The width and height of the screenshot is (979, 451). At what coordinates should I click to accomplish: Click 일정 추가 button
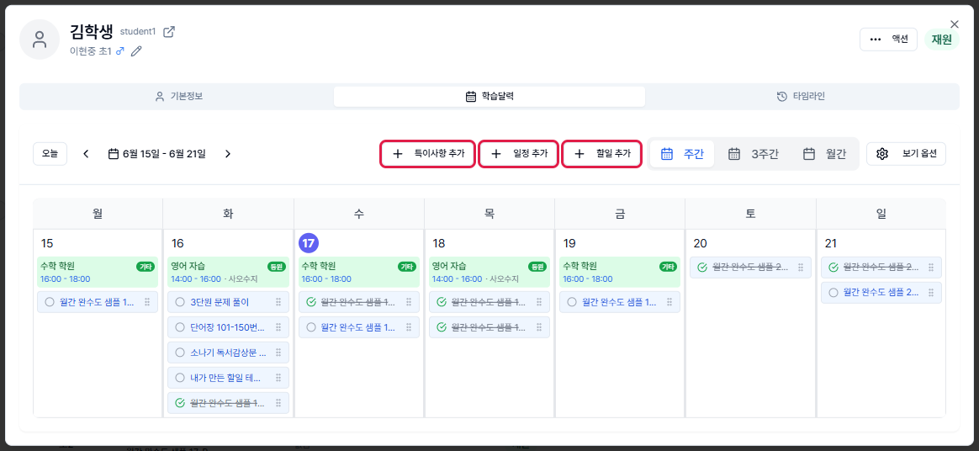(x=518, y=154)
